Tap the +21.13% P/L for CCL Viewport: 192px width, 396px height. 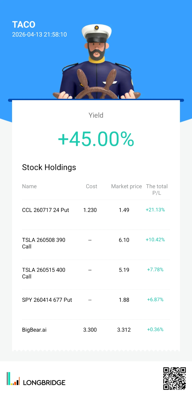[x=155, y=210]
